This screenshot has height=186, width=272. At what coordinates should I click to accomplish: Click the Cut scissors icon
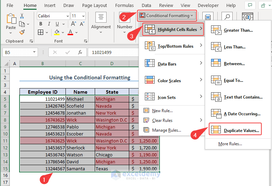click(22, 16)
